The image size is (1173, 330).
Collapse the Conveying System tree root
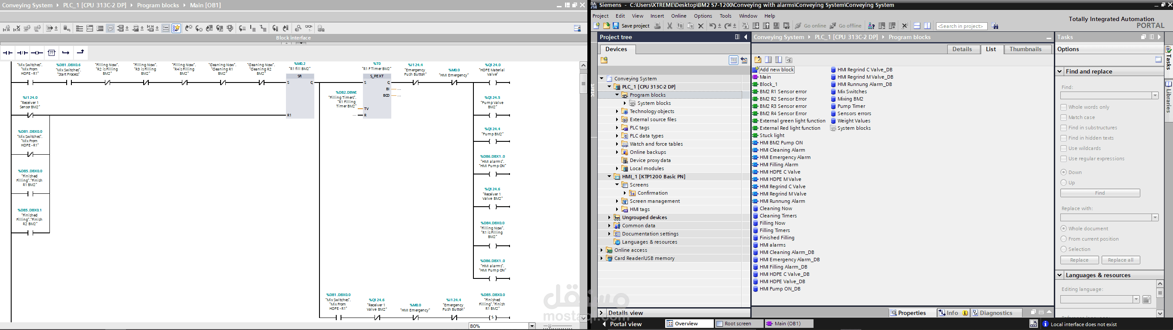point(602,78)
